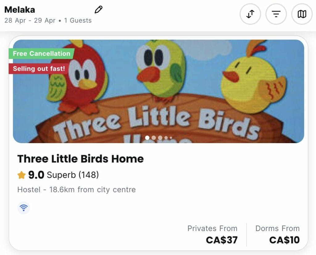
Task: Select the third image carousel dot
Action: coord(160,138)
